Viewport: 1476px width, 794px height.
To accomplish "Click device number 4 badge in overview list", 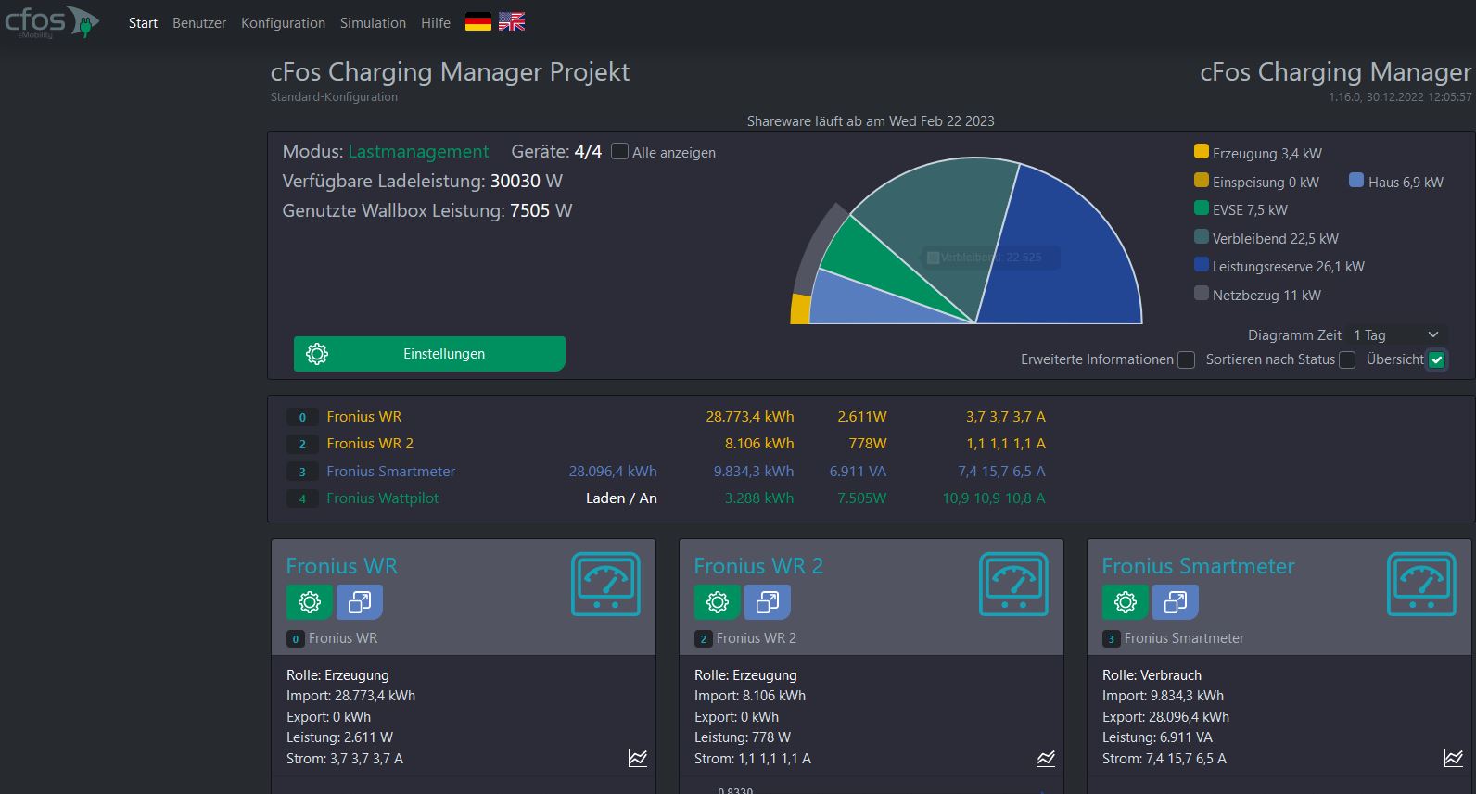I will tap(302, 498).
